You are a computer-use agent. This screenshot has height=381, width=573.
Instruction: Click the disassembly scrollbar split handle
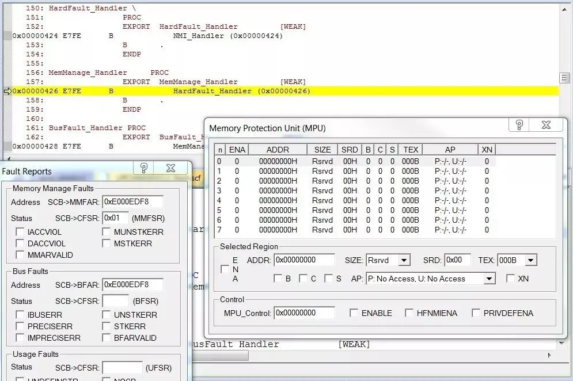click(564, 78)
